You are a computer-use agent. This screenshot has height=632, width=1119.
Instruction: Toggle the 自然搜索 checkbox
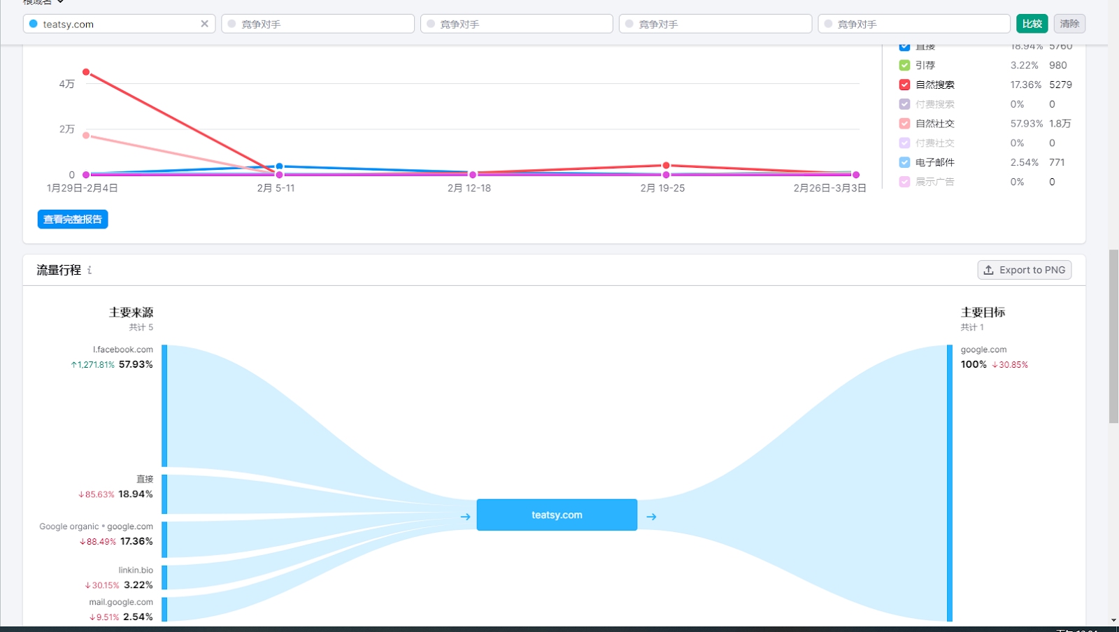[904, 85]
